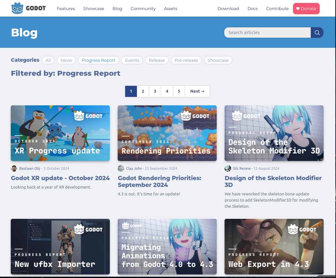Click the 'Blog' page heading
Screen dimensions: 336x278
[24, 33]
